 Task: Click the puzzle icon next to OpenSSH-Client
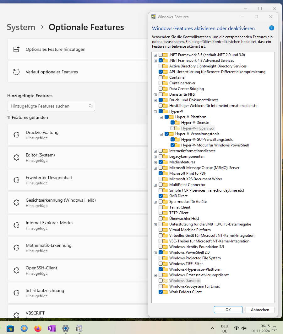coord(16,270)
